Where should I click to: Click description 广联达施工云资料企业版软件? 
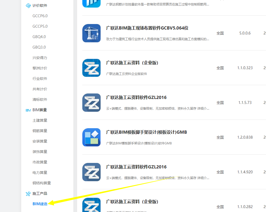[x=126, y=74]
